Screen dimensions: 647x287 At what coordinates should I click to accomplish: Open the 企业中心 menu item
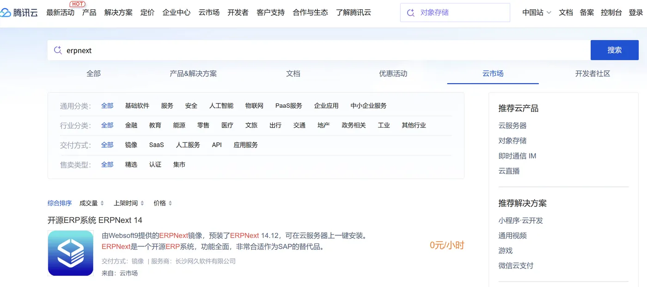pyautogui.click(x=177, y=12)
